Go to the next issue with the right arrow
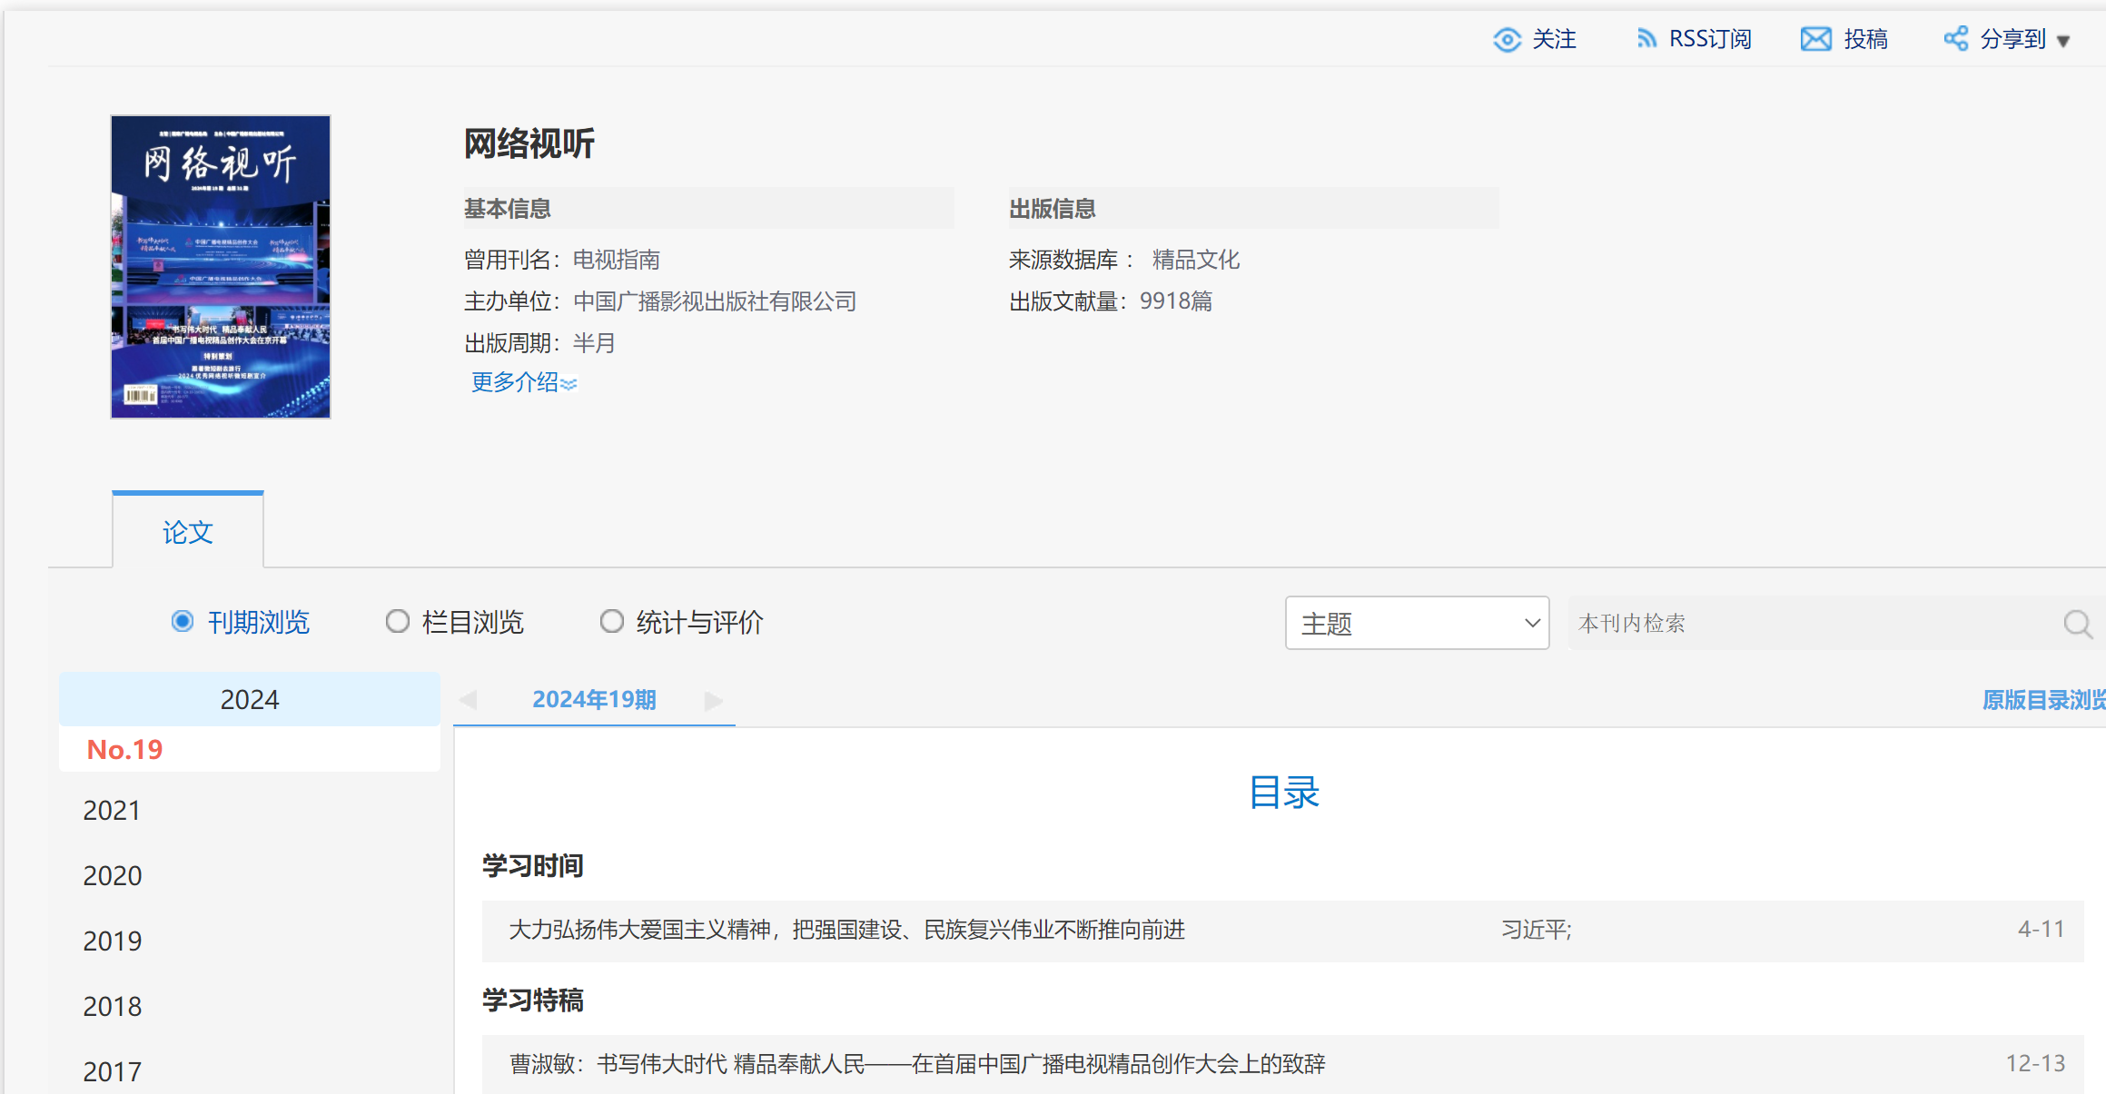2106x1094 pixels. (714, 700)
